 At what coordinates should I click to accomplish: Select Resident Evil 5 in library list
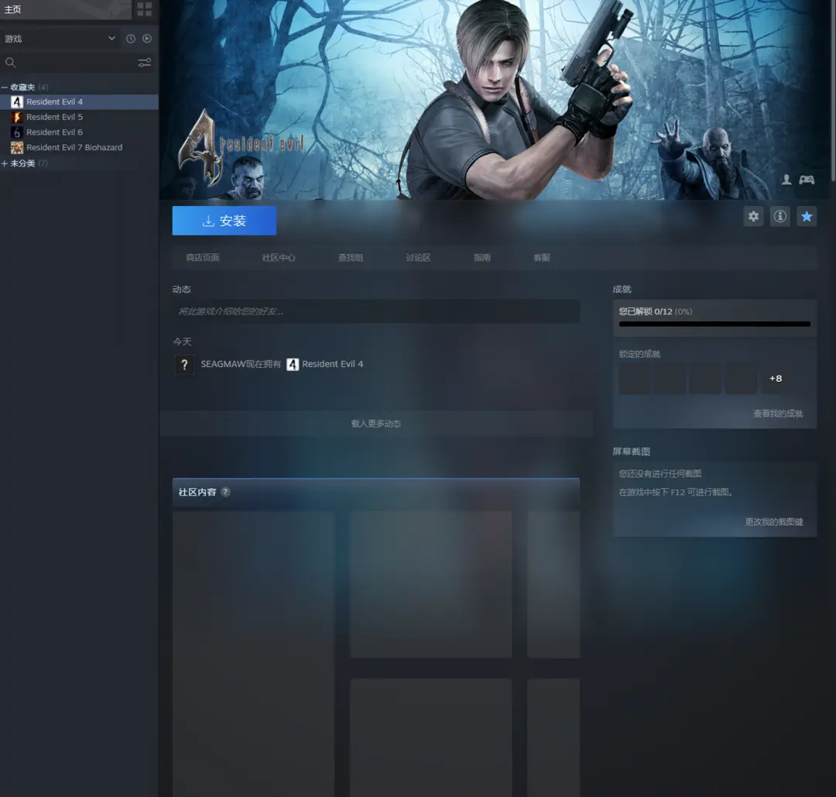(54, 117)
